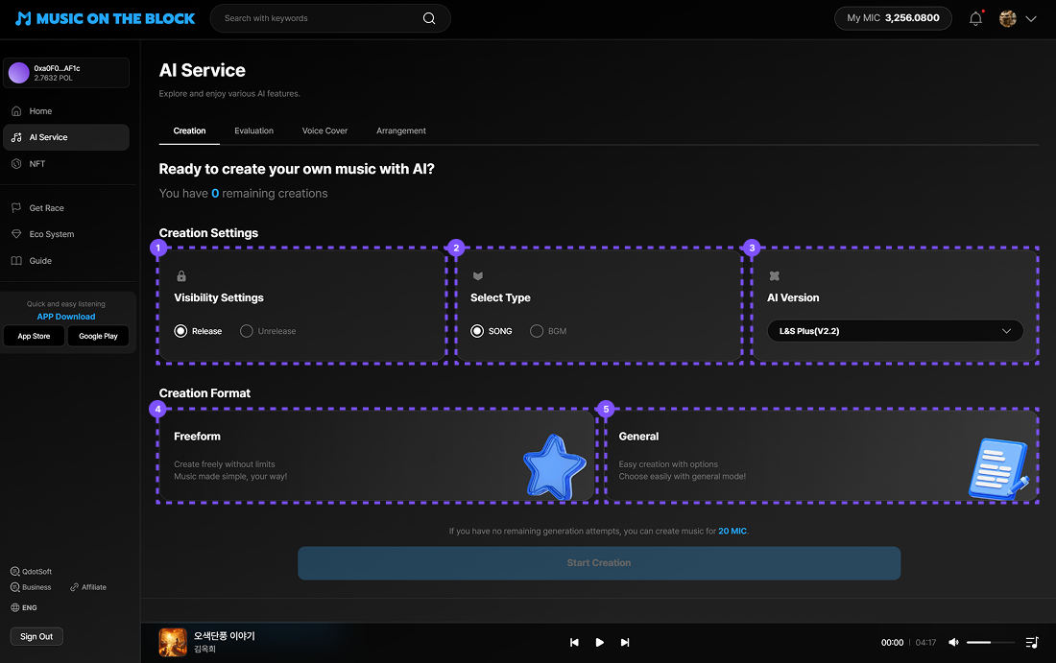Screen dimensions: 1056x663
Task: Switch to the Evaluation tab
Action: click(x=253, y=130)
